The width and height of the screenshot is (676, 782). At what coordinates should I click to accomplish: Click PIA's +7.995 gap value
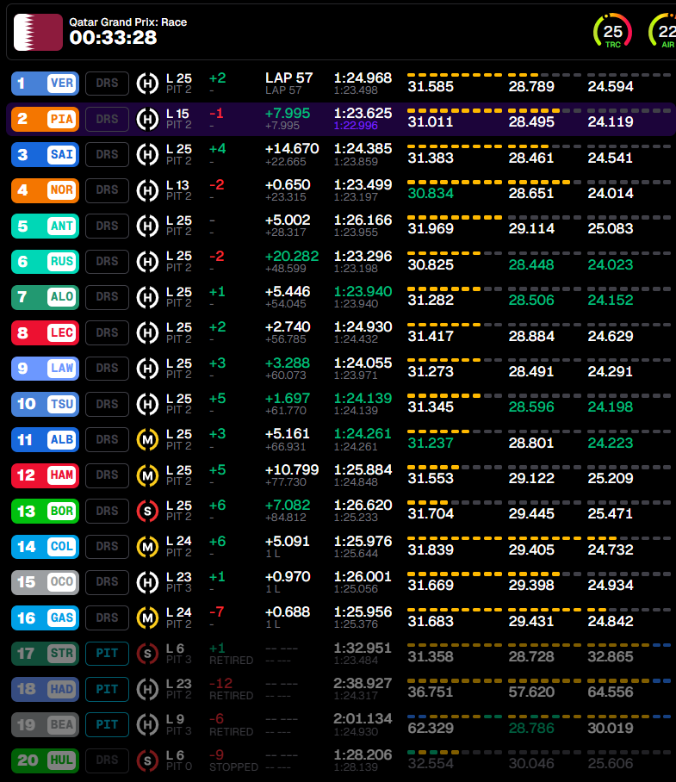pos(288,114)
